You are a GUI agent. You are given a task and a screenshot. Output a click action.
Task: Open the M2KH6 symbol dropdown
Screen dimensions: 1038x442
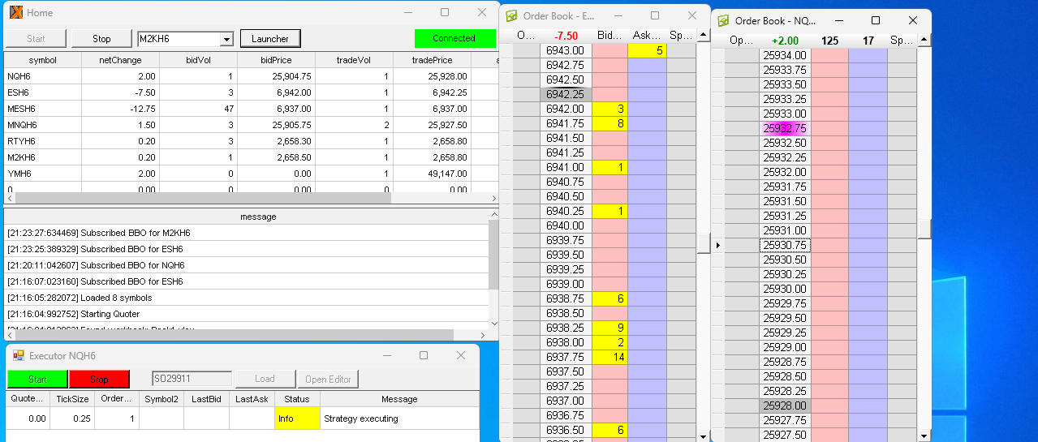click(x=226, y=39)
